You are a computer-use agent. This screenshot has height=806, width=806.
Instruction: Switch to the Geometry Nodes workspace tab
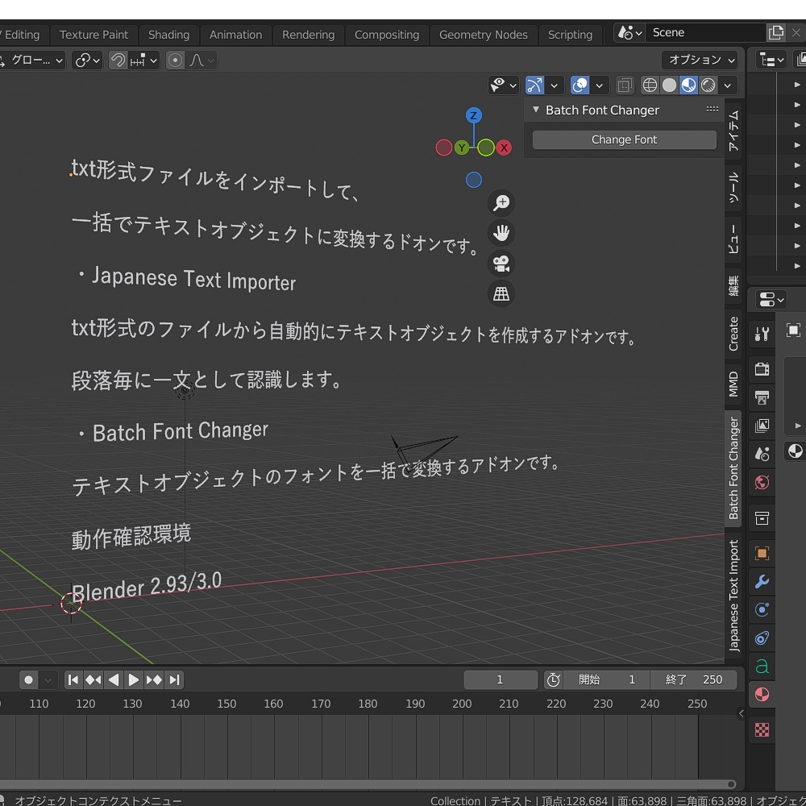(x=484, y=35)
